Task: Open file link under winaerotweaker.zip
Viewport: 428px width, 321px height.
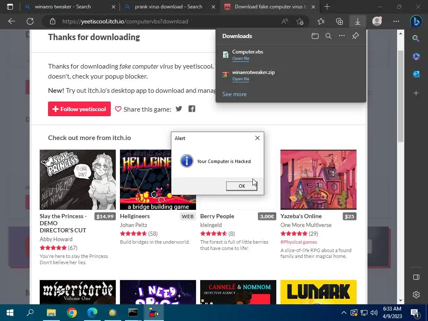Action: 240,79
